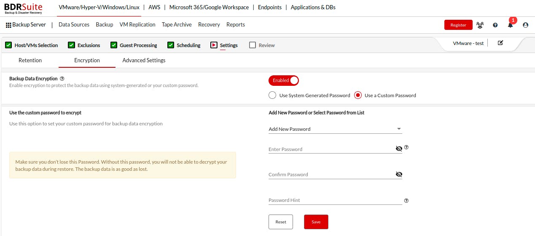Click the user community icon beside Register
The width and height of the screenshot is (535, 236).
[480, 25]
